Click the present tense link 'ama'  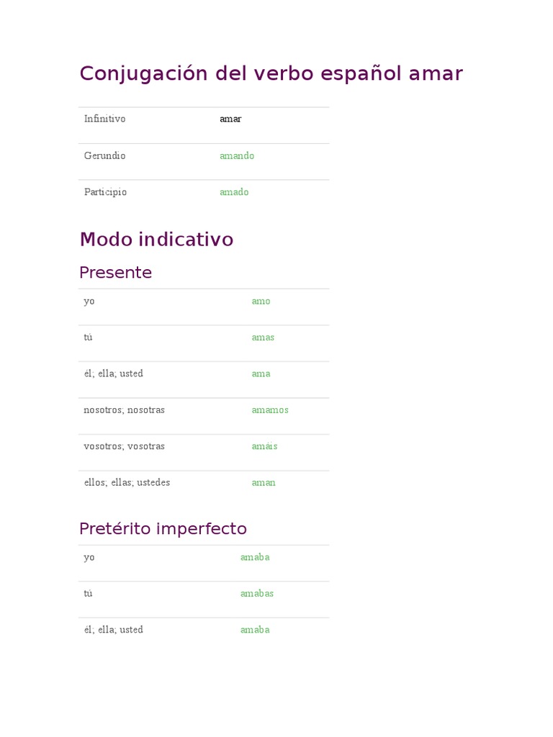click(x=261, y=374)
